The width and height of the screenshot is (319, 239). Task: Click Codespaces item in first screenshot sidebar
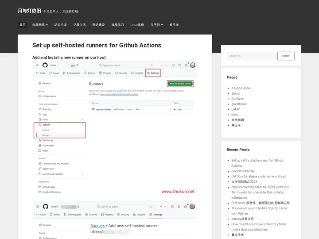click(47, 146)
